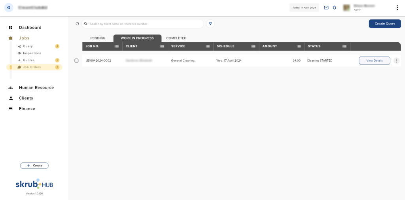Screen dimensions: 405x200
Task: Open Dashboard in the sidebar
Action: point(30,27)
